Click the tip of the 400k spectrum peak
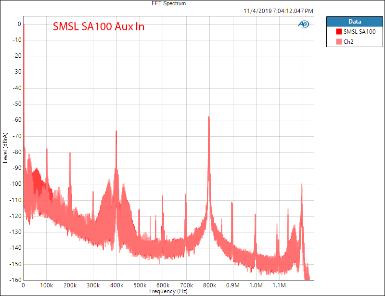The image size is (385, 296). pos(116,131)
